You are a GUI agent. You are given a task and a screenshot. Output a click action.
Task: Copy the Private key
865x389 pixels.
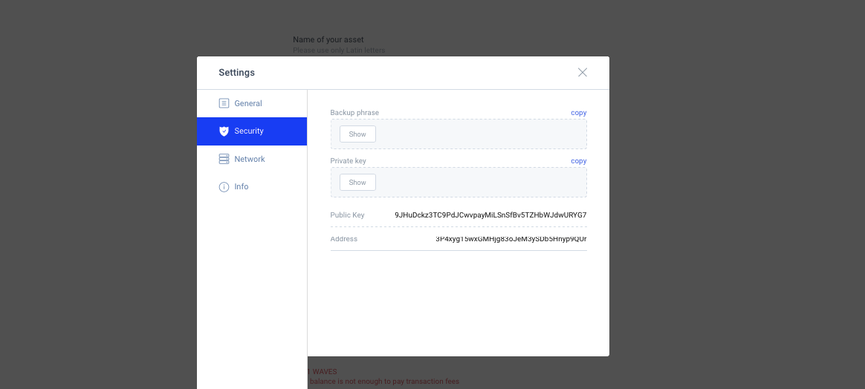point(579,161)
